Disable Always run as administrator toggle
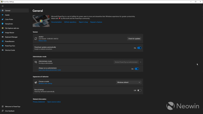This screenshot has height=114, width=203. [137, 69]
